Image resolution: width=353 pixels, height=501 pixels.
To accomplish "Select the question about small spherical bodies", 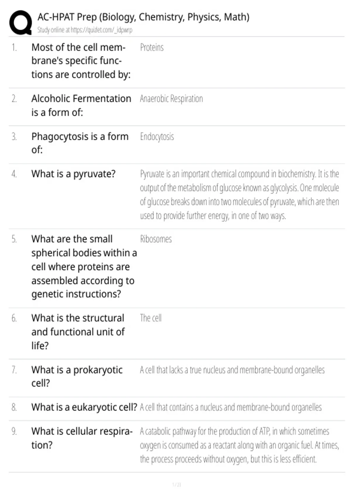I will (x=84, y=266).
